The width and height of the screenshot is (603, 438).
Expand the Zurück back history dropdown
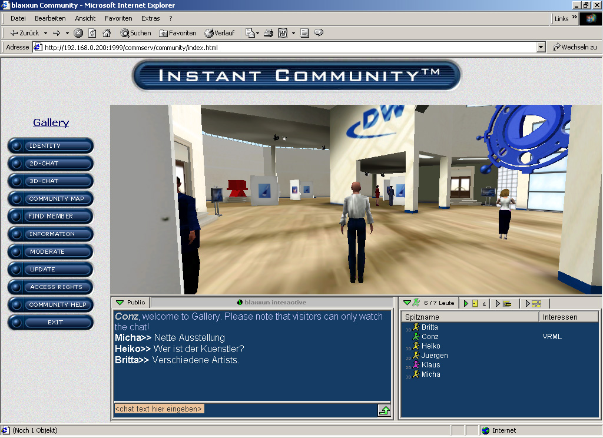[x=45, y=33]
